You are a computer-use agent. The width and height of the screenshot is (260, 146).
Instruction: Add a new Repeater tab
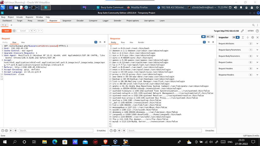click(11, 25)
